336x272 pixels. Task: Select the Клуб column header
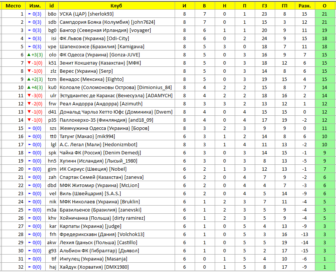point(116,6)
